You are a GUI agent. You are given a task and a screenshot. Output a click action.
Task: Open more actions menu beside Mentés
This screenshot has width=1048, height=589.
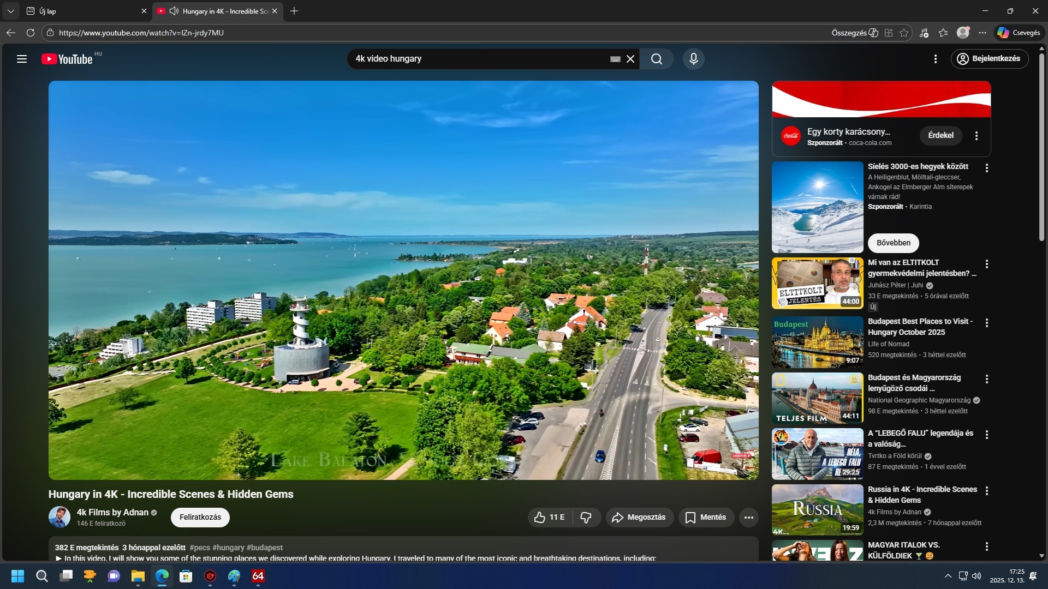click(x=749, y=517)
